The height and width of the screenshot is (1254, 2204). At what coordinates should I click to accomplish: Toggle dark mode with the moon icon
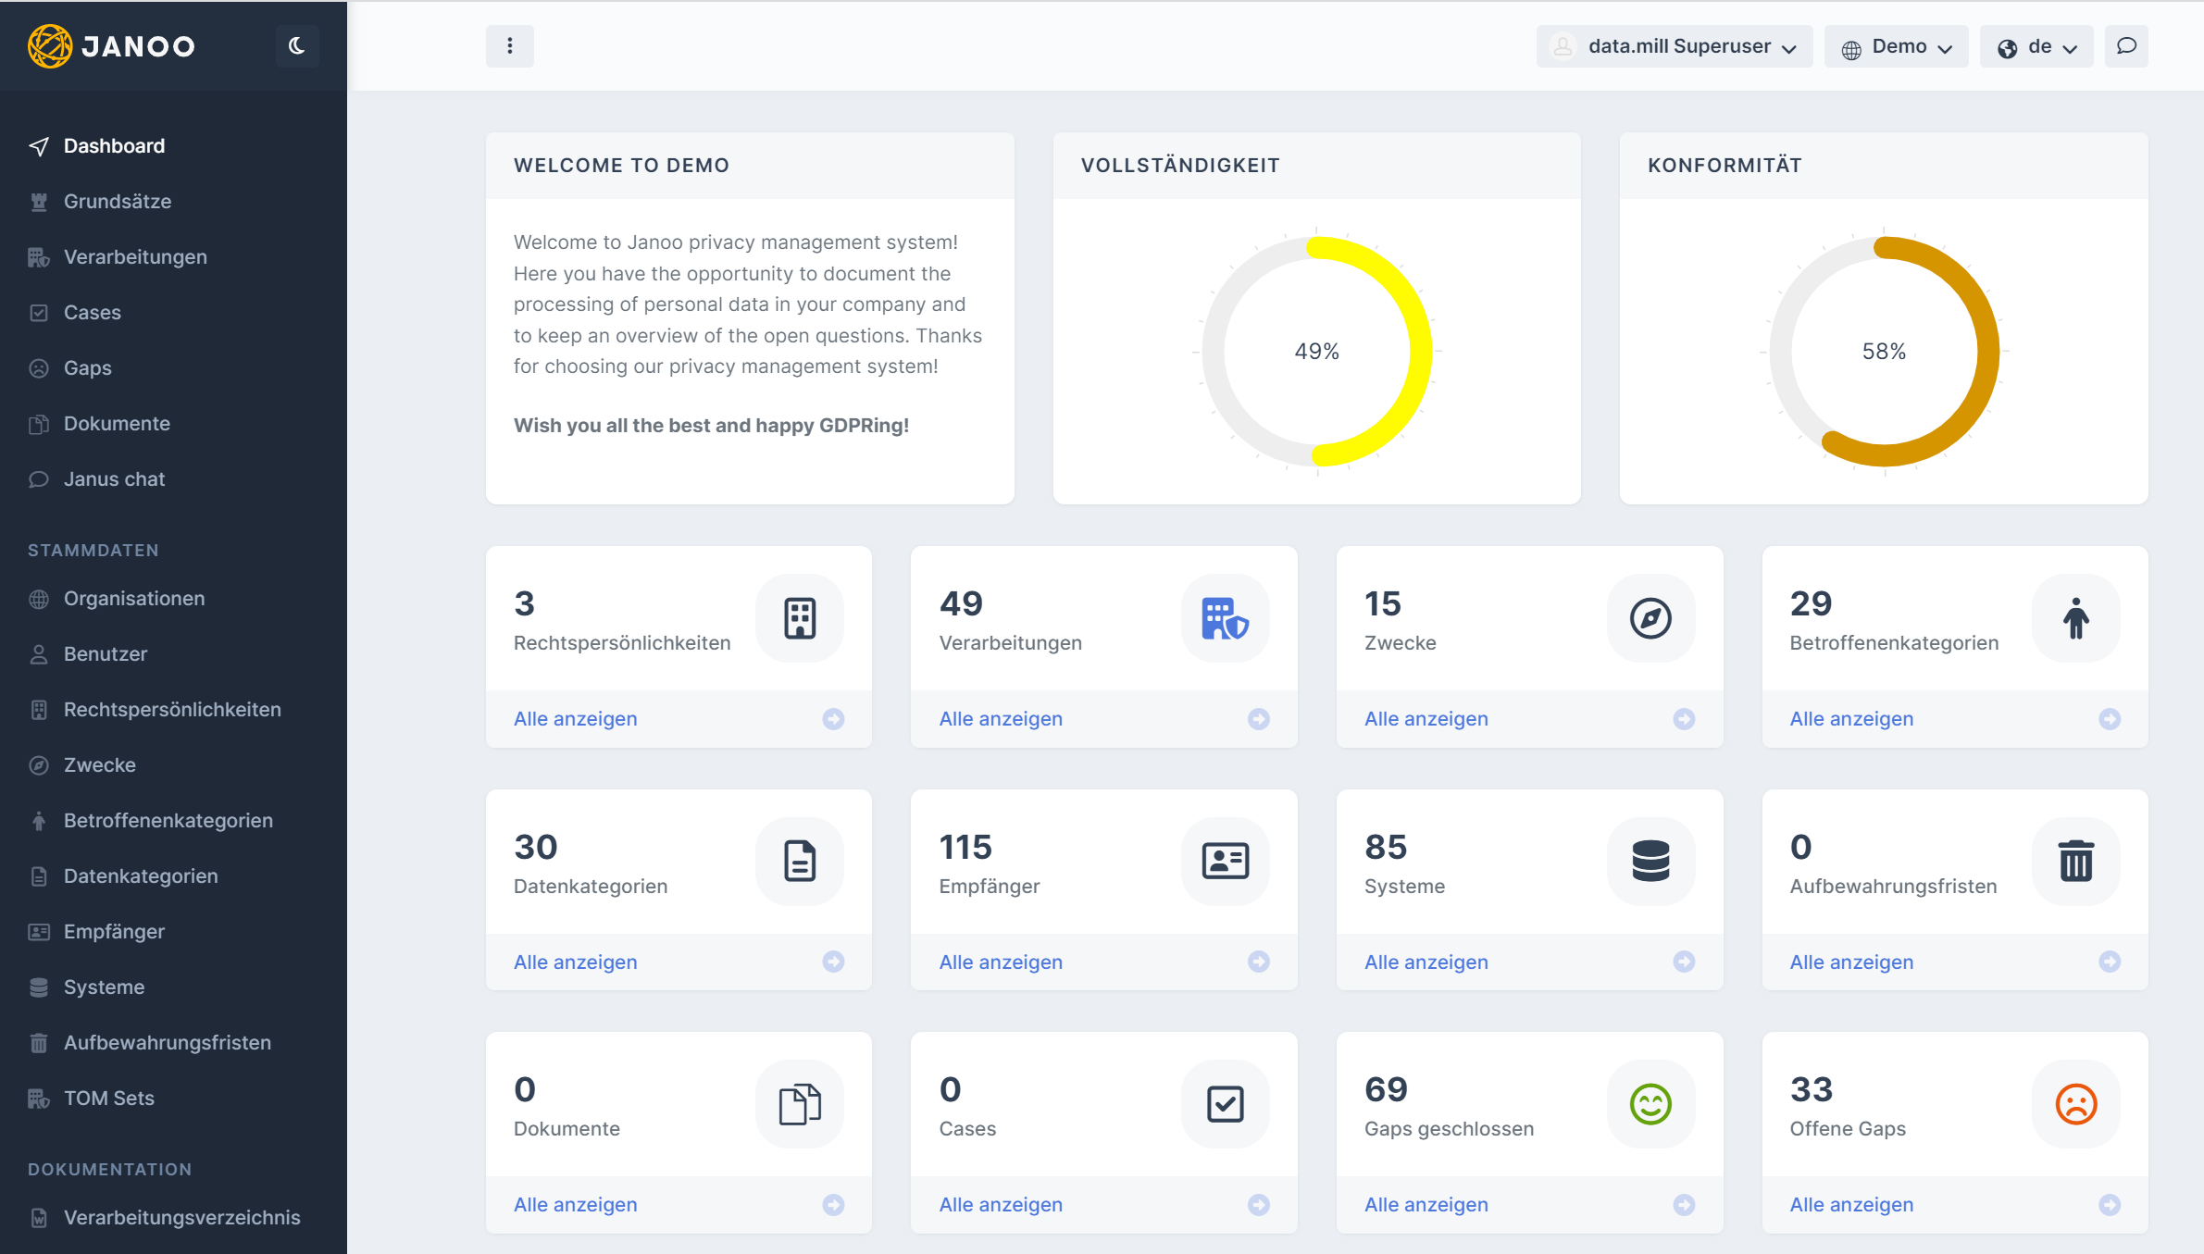pos(296,46)
